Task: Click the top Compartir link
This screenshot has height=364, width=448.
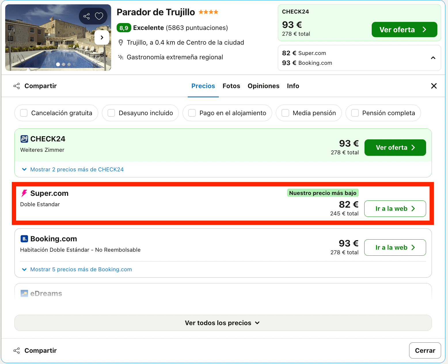Action: pos(41,86)
